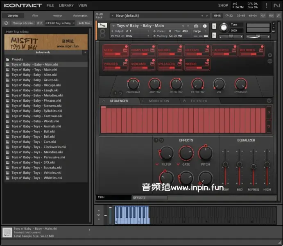
Task: Select Toys n' Baby - Baby - Alien.nki
Action: pos(34,75)
